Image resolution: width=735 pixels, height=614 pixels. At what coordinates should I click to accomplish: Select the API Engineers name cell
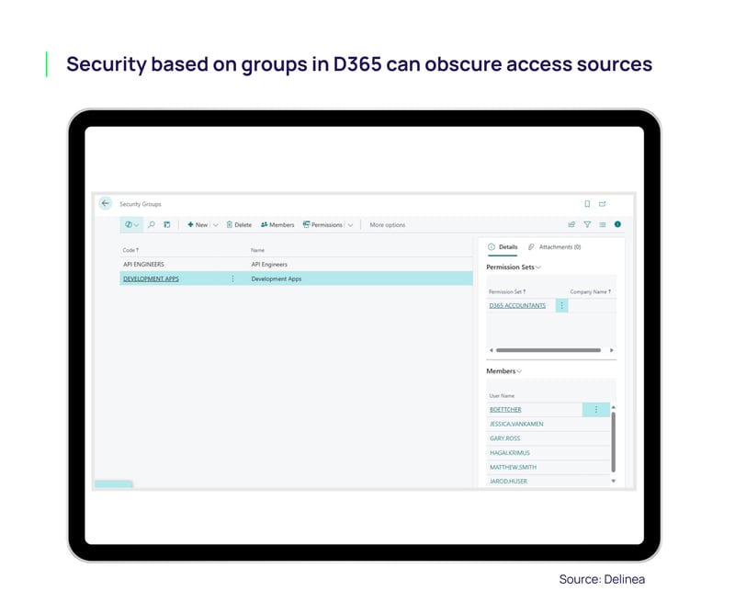[x=269, y=264]
